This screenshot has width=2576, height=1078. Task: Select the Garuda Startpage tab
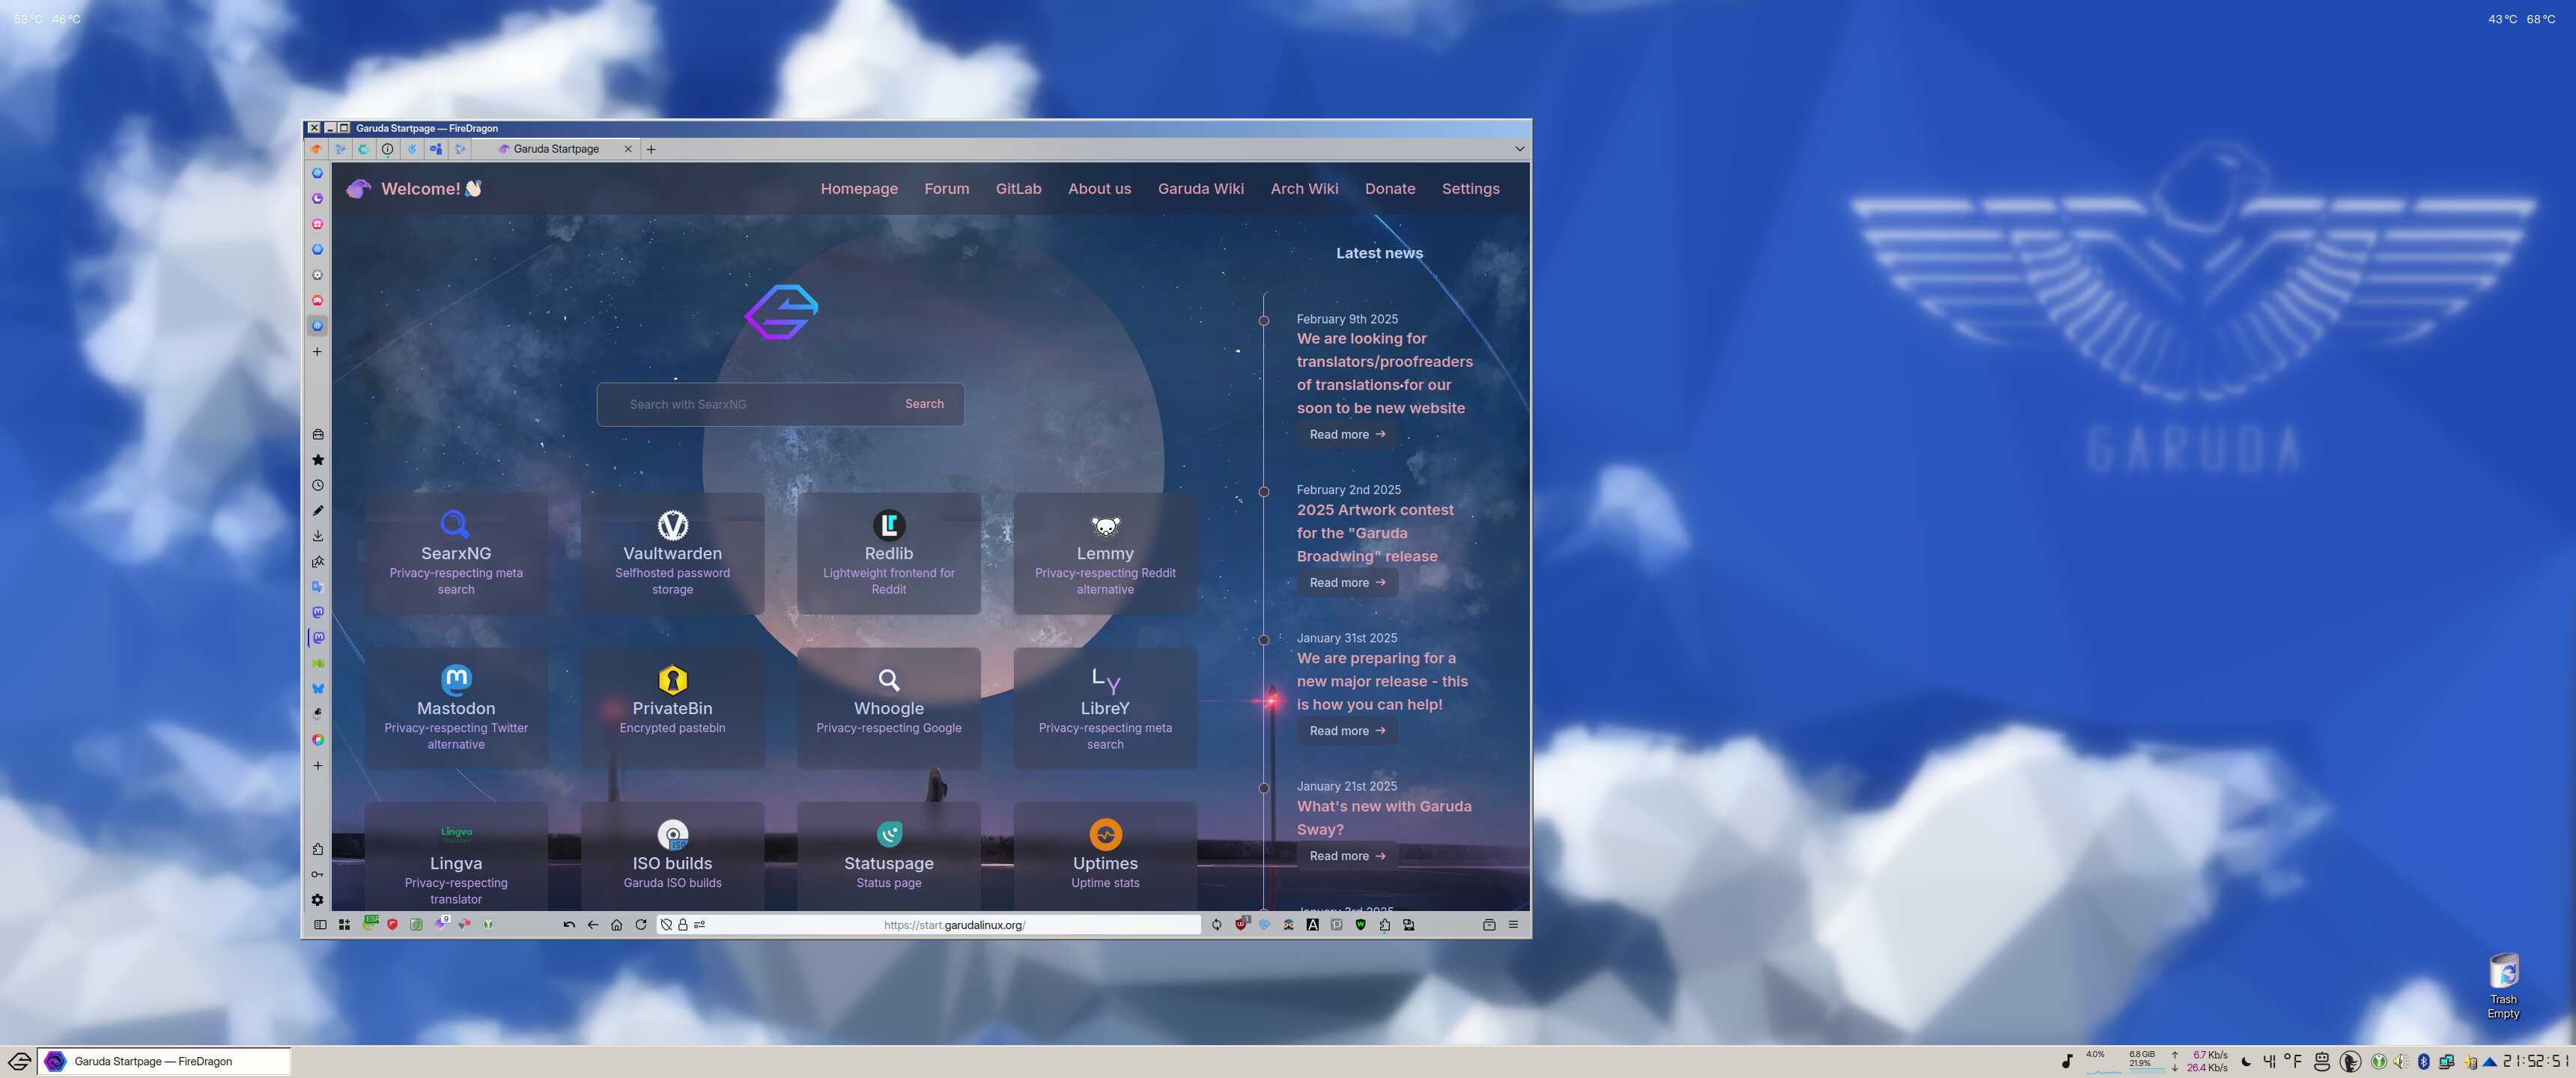tap(556, 149)
